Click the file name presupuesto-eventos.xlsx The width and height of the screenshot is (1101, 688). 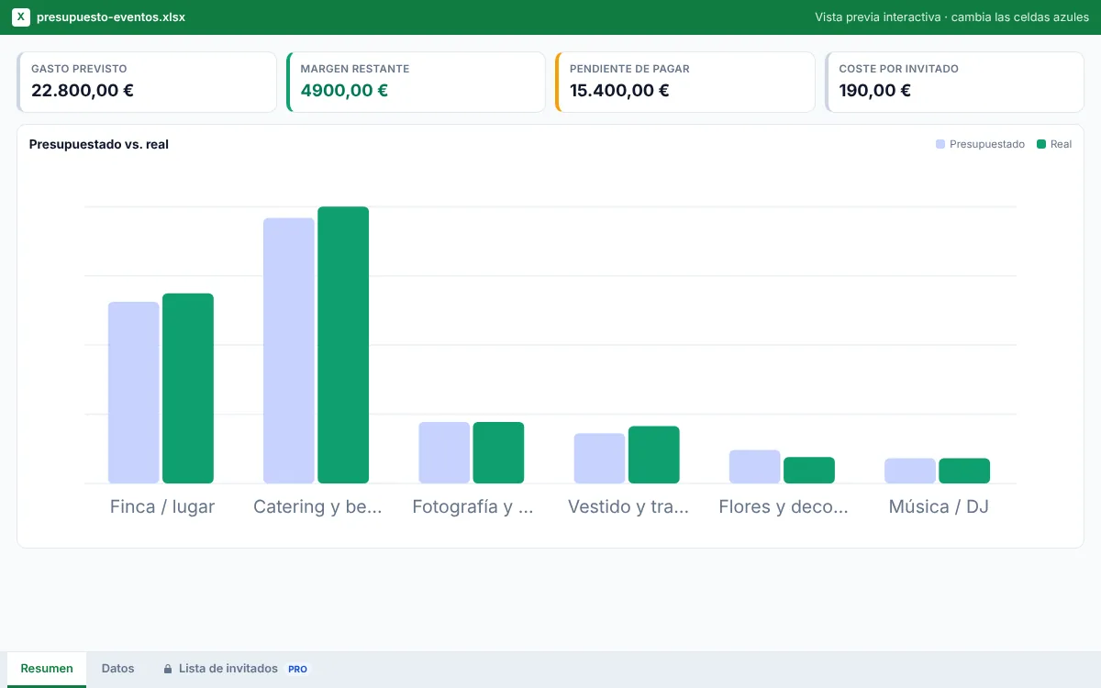tap(111, 17)
